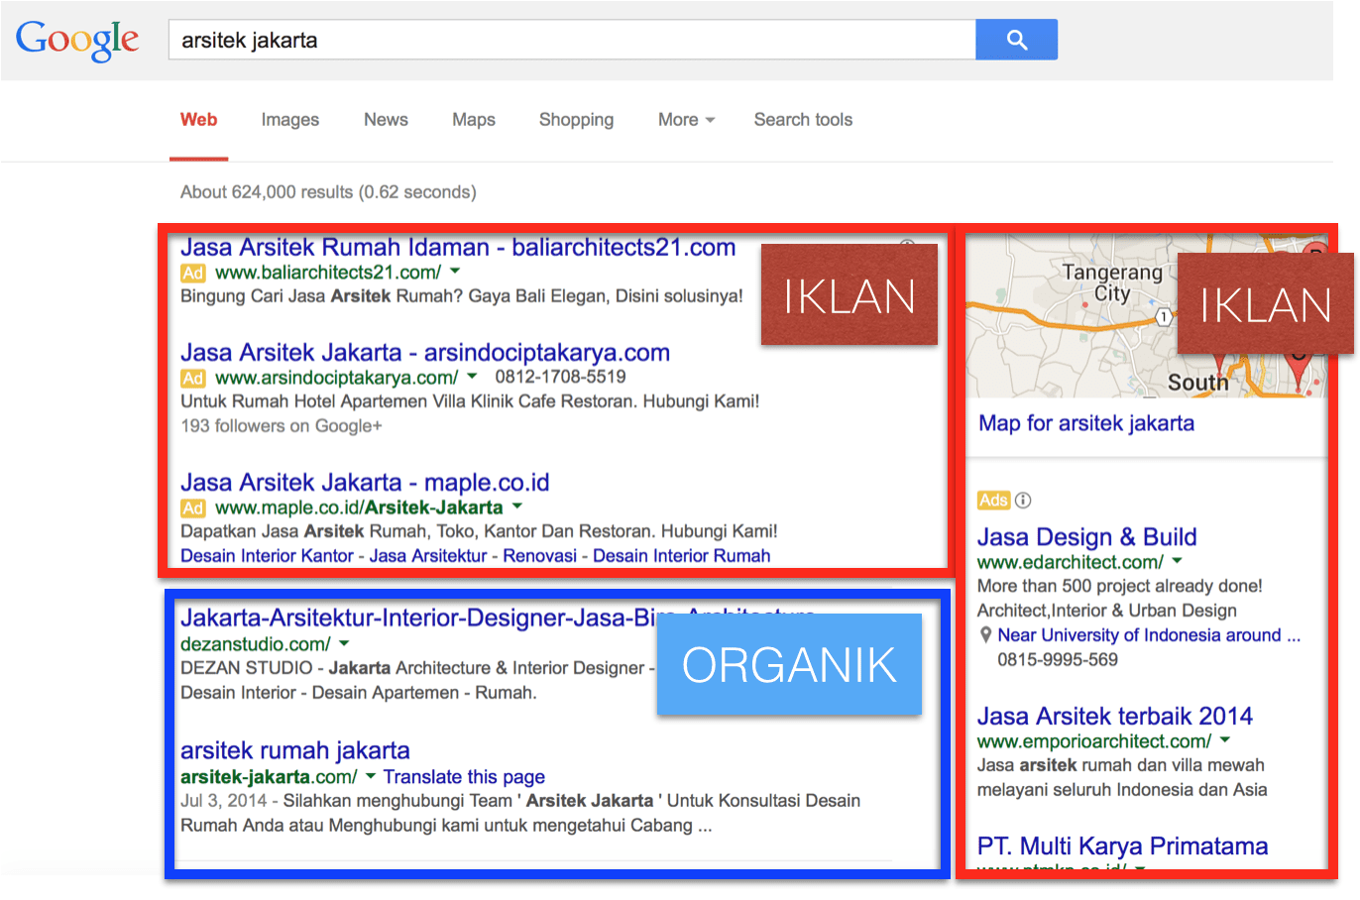
Task: Click the Ad badge next to arsindociptakarya.com
Action: pyautogui.click(x=193, y=379)
